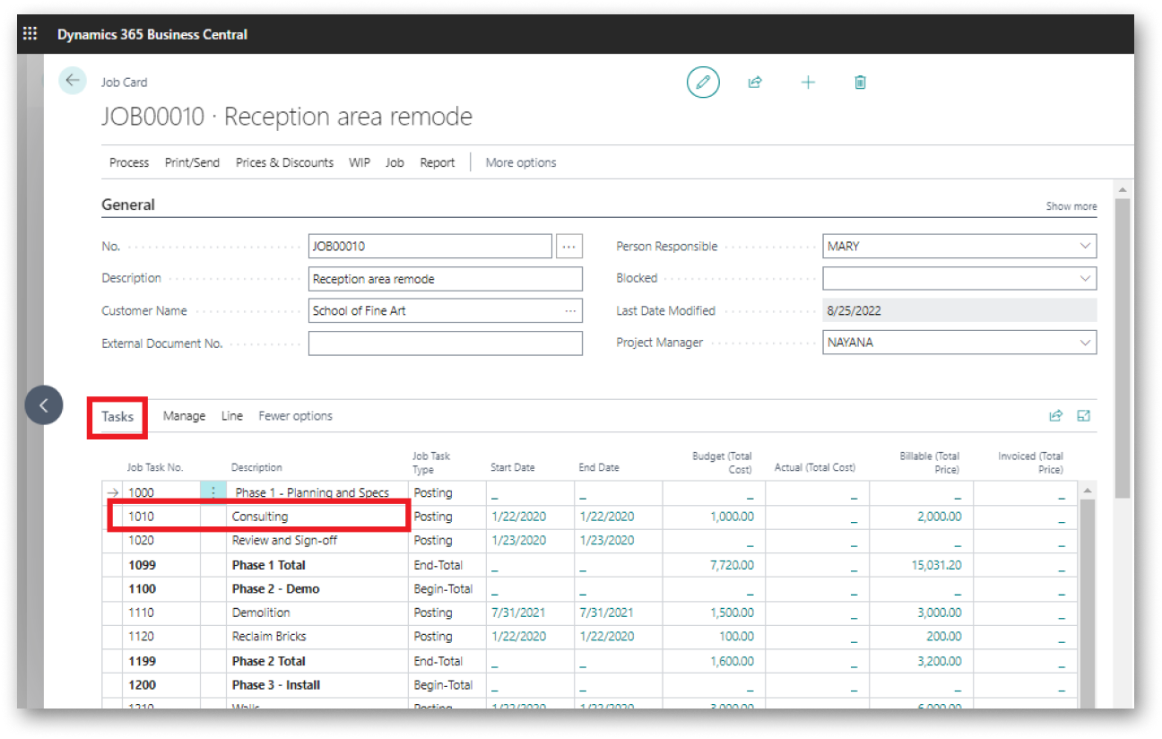The height and width of the screenshot is (739, 1162).
Task: Open Customer Name lookup ellipsis
Action: 570,311
